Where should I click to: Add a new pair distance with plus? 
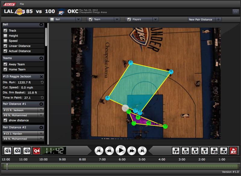point(218,19)
